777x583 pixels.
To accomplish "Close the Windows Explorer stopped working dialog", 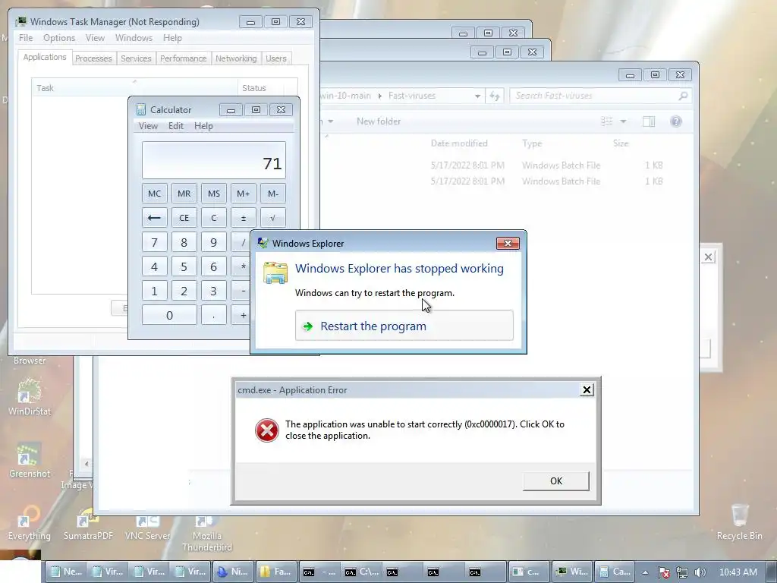I will coord(508,243).
